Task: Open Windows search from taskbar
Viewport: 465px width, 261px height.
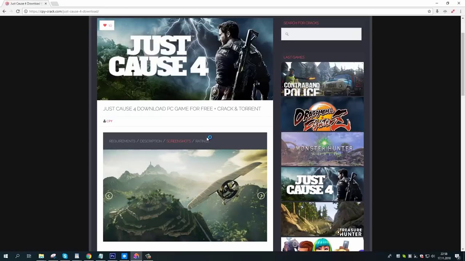Action: pyautogui.click(x=17, y=256)
